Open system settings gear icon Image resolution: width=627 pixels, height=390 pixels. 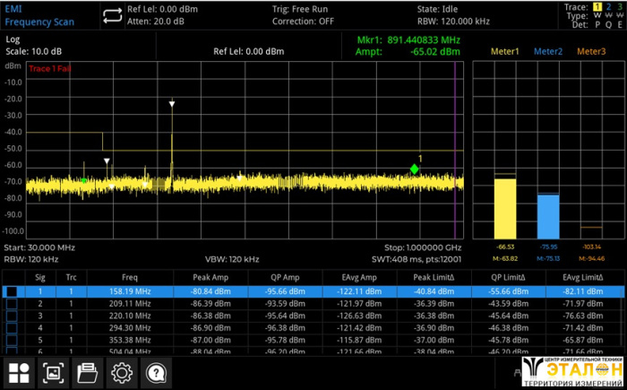[121, 373]
